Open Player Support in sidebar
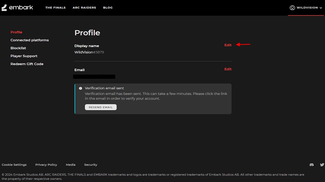Image resolution: width=325 pixels, height=182 pixels. [x=24, y=56]
